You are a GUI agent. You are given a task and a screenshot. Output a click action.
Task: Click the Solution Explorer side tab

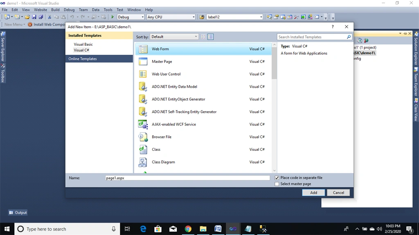point(416,48)
